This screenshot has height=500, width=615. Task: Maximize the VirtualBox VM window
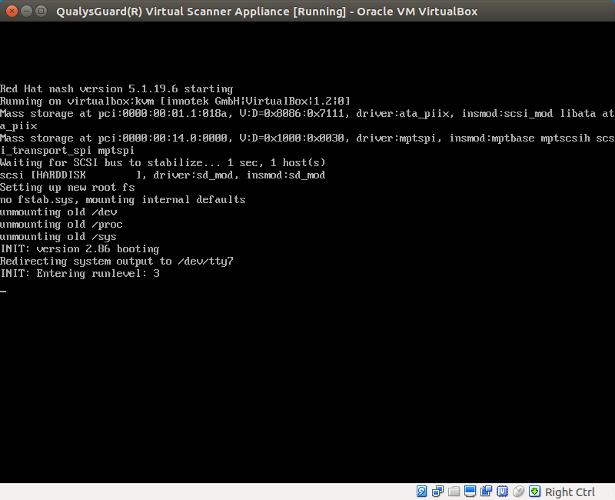coord(41,11)
